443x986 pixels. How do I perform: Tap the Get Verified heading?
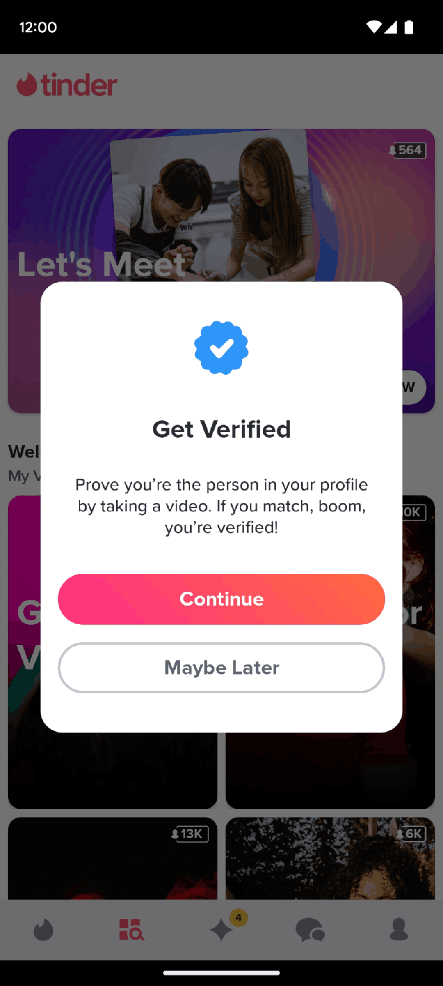coord(221,429)
